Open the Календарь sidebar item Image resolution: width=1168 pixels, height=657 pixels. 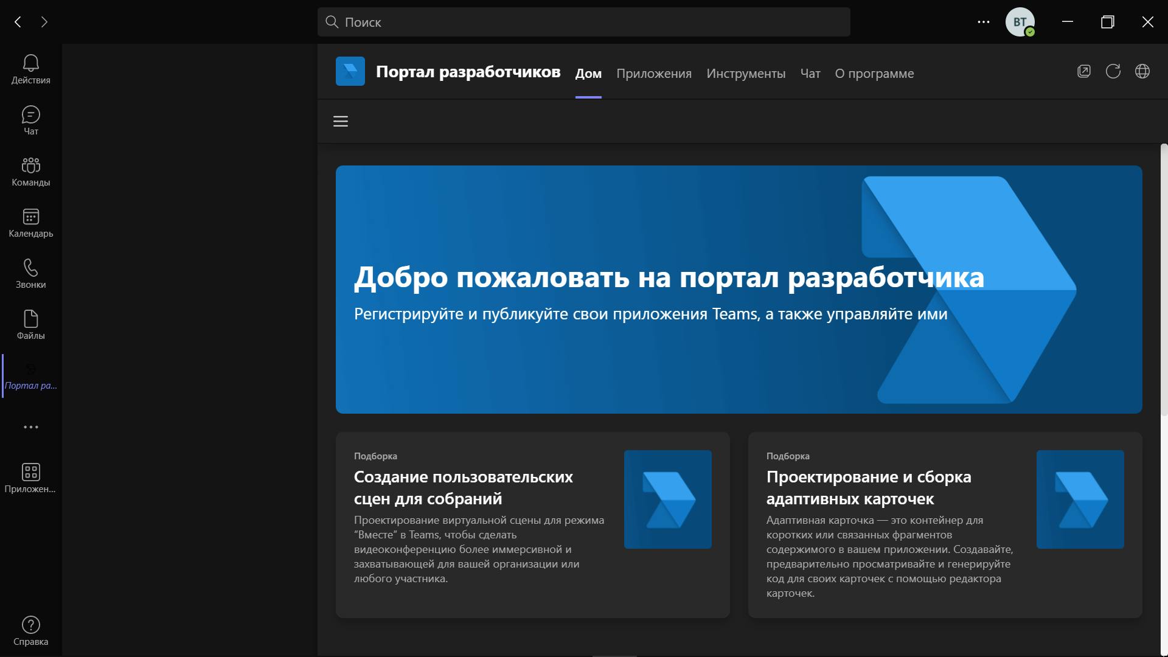pyautogui.click(x=30, y=223)
